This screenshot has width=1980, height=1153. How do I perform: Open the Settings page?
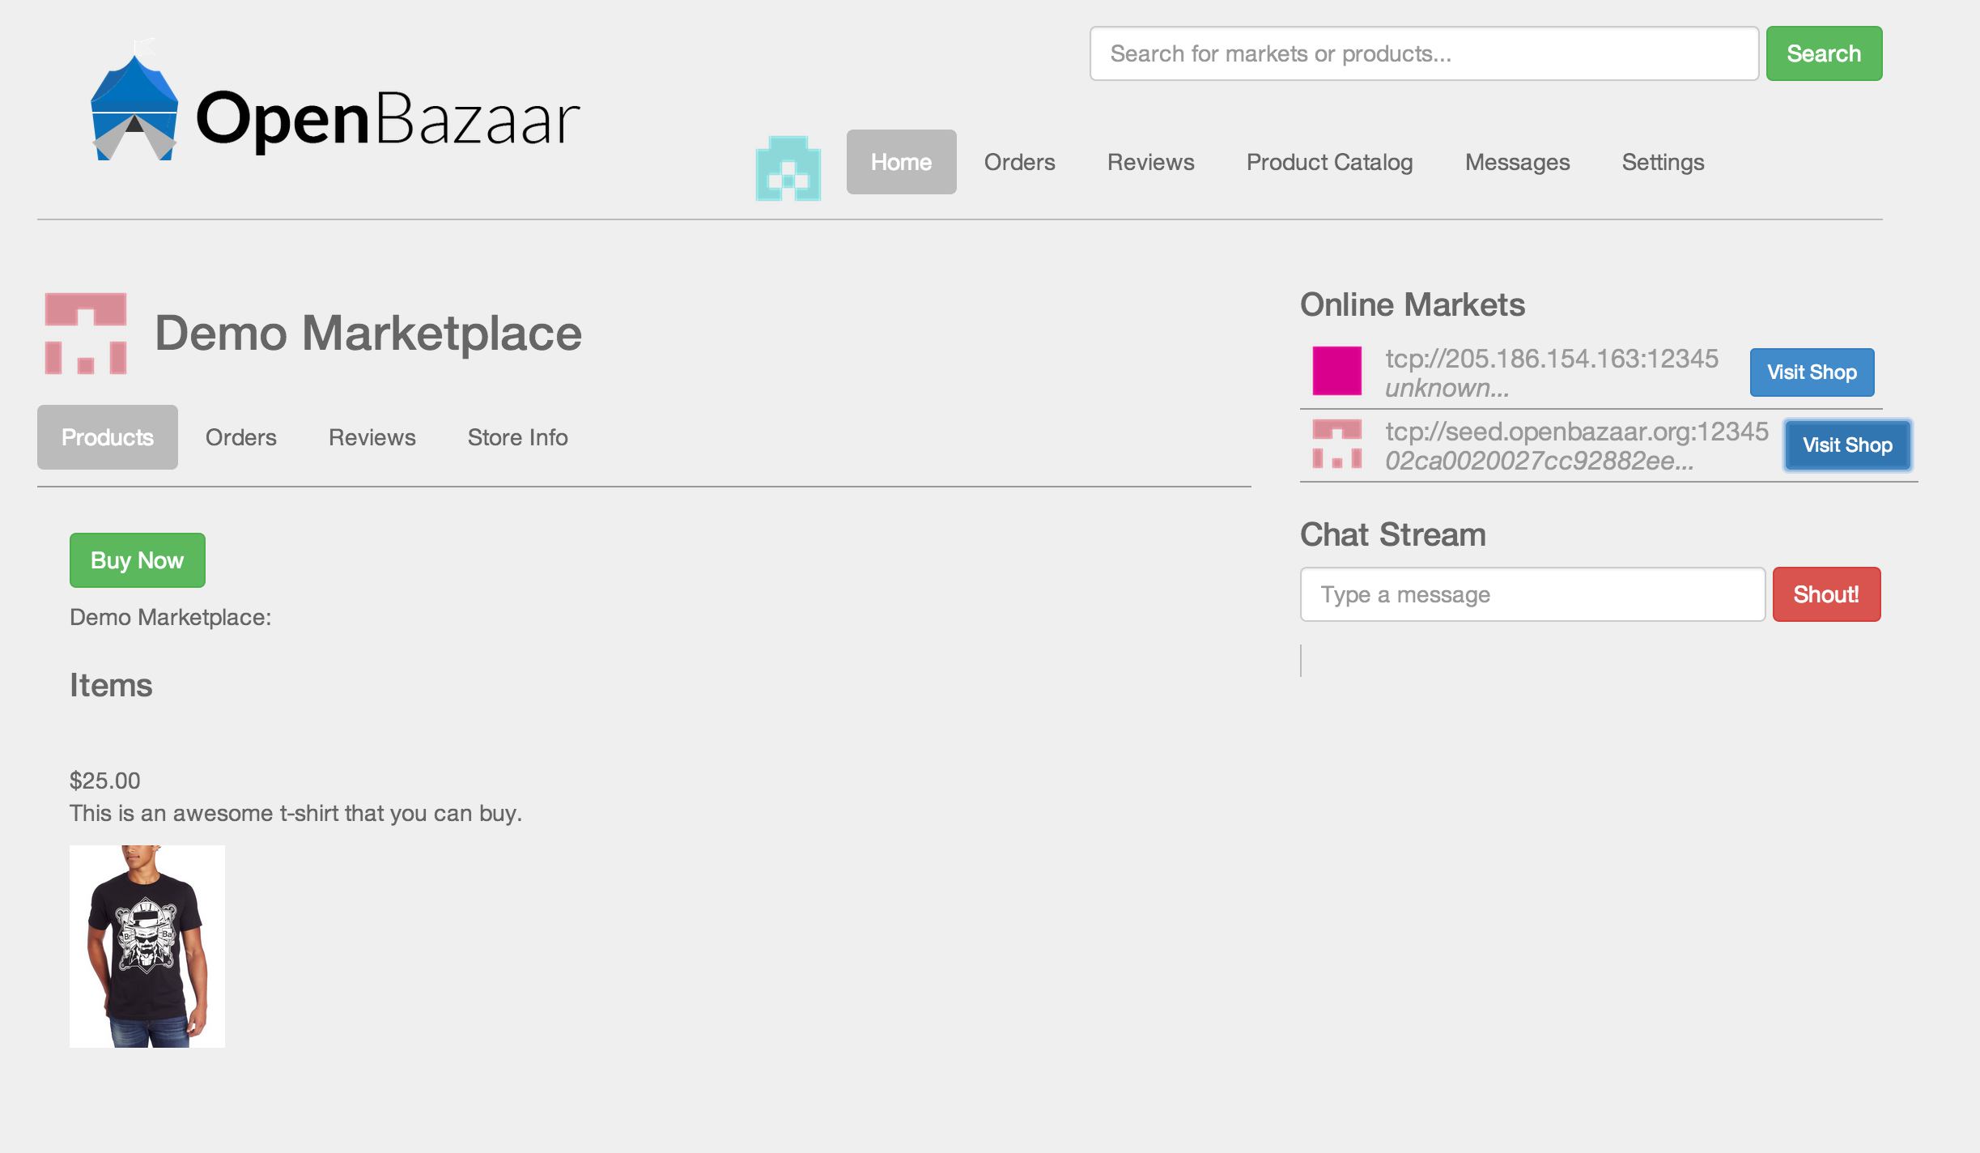point(1663,162)
